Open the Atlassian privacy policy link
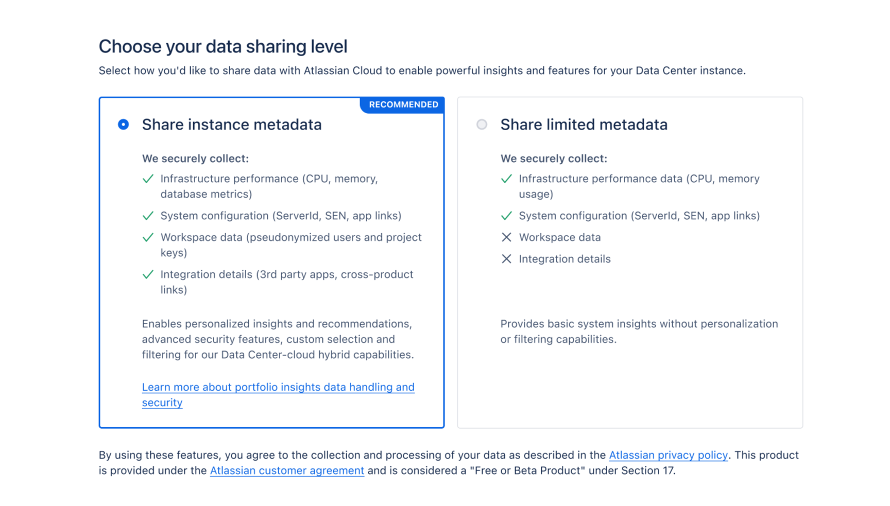This screenshot has width=890, height=506. 668,455
